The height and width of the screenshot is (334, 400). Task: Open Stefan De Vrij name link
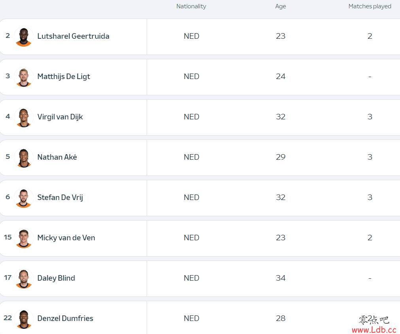pos(60,198)
